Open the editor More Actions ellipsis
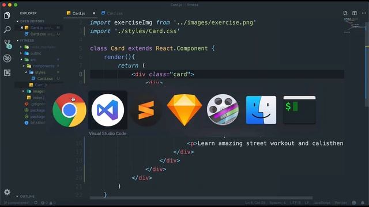Image resolution: width=369 pixels, height=207 pixels. coord(364,13)
